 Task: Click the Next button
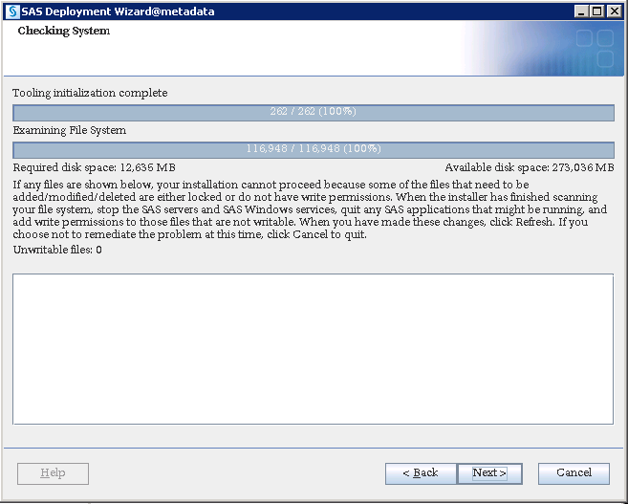(489, 473)
